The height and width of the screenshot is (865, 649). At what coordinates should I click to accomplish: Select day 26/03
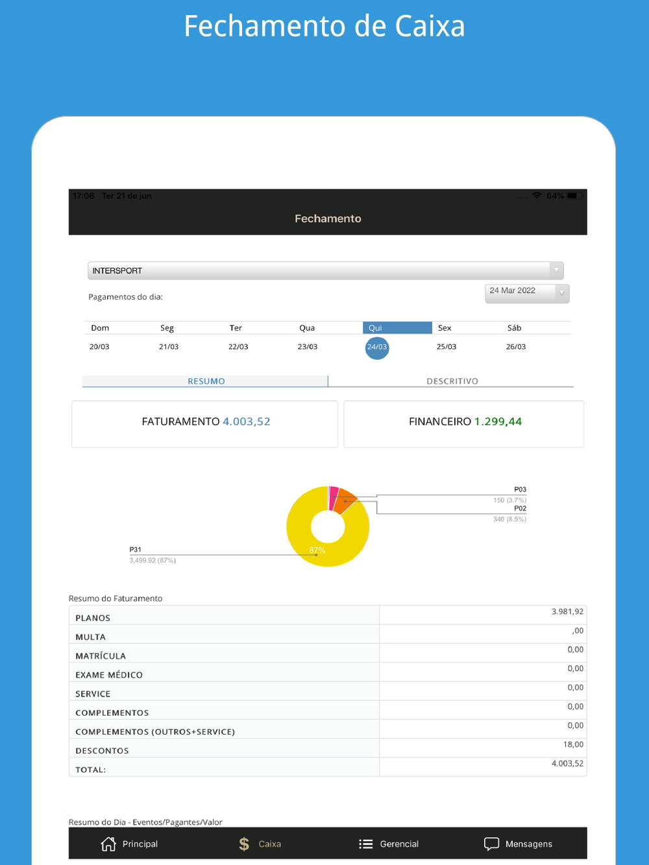click(516, 347)
